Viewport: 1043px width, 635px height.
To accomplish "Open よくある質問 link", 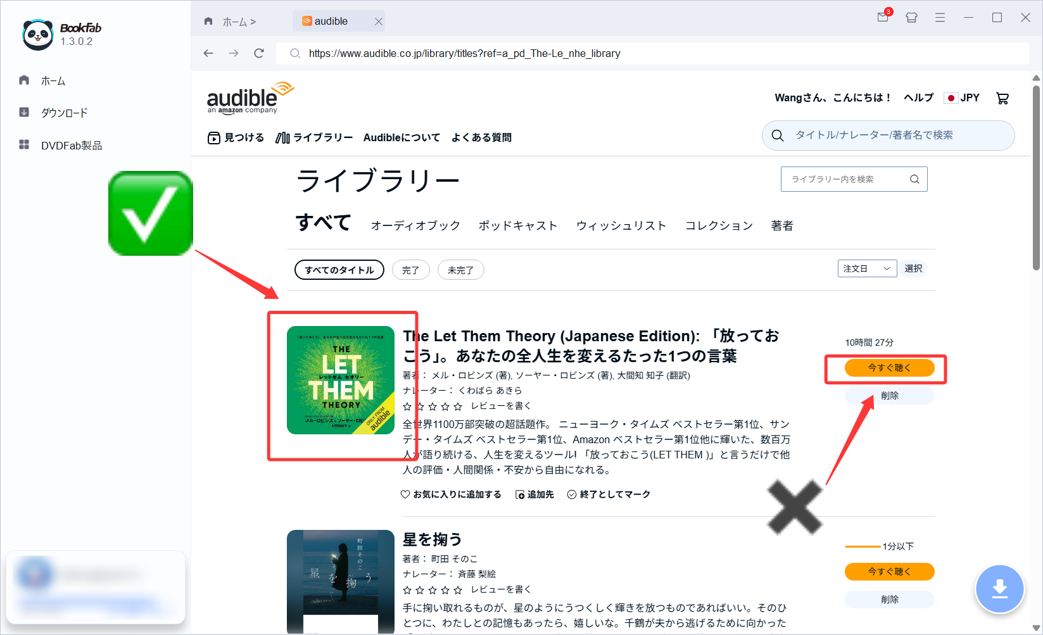I will pos(481,137).
